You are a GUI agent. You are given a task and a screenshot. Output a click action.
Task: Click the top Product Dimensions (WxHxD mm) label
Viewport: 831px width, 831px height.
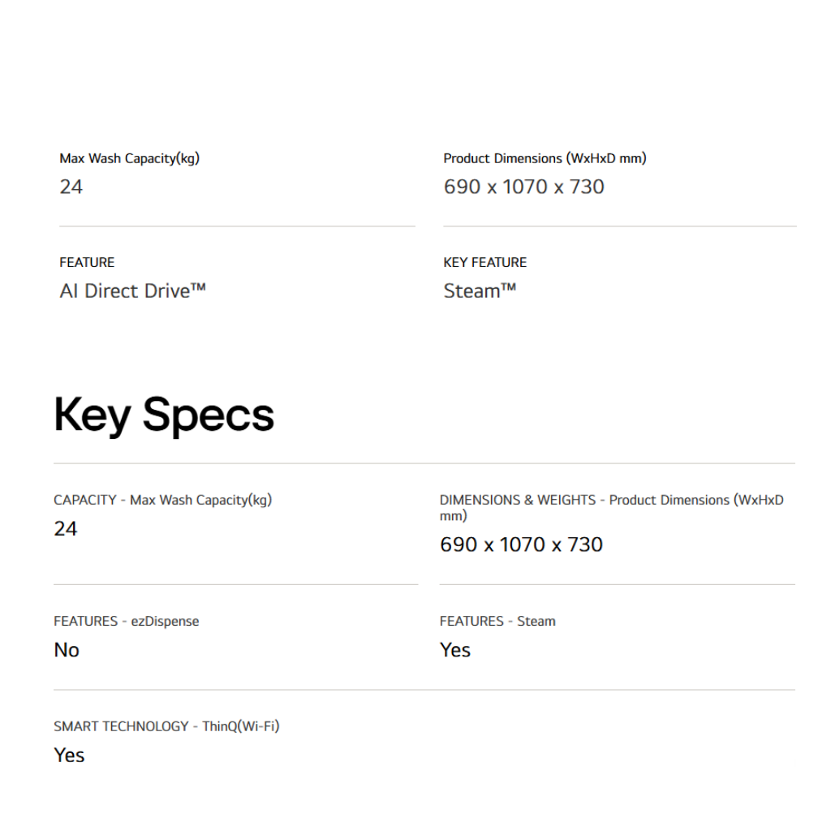coord(545,158)
